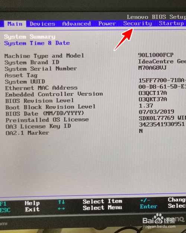Click the boot block value 1.37
186x233 pixels.
coord(146,106)
